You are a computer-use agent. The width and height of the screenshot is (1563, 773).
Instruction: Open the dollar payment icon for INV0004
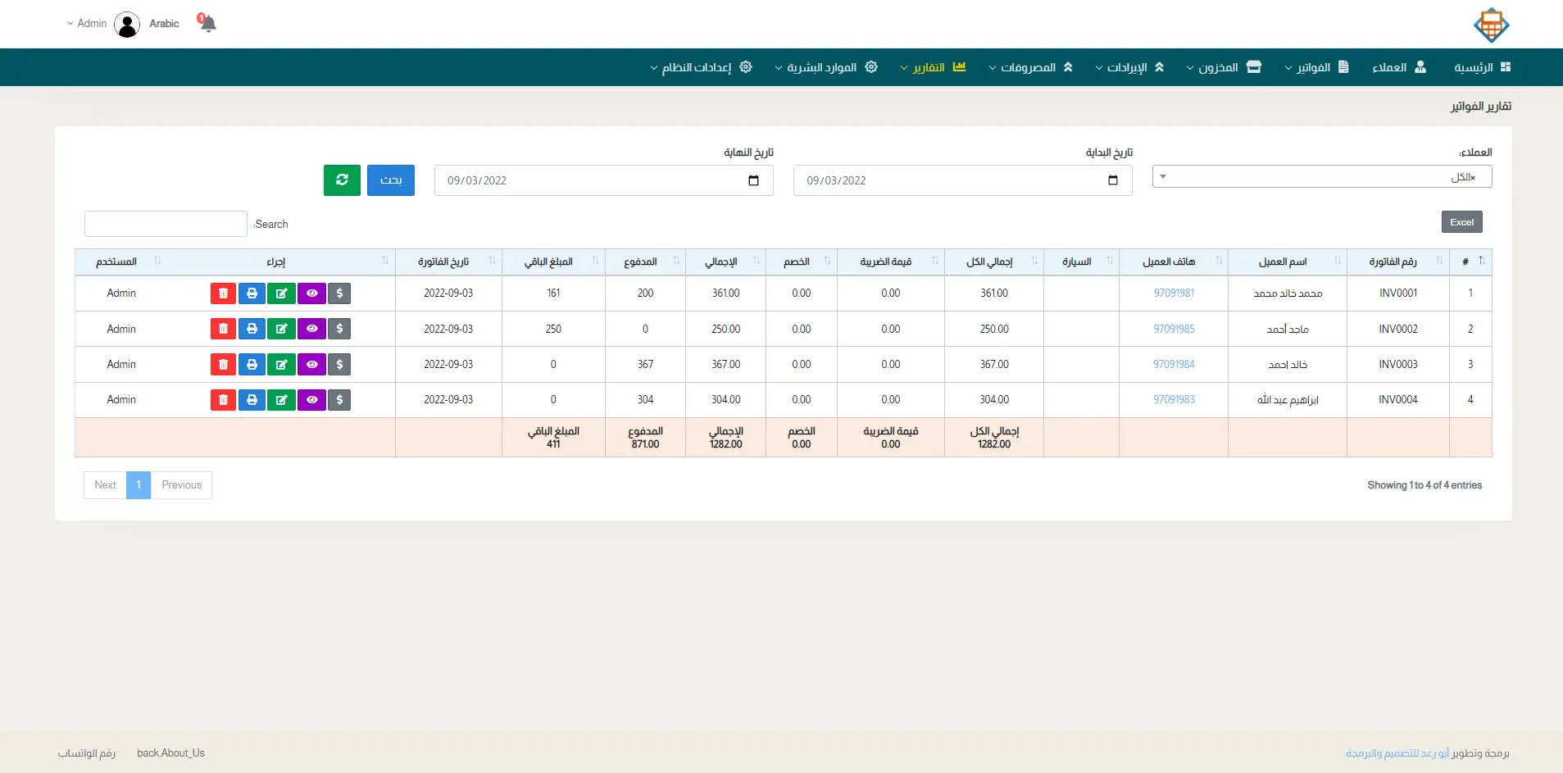click(x=339, y=400)
